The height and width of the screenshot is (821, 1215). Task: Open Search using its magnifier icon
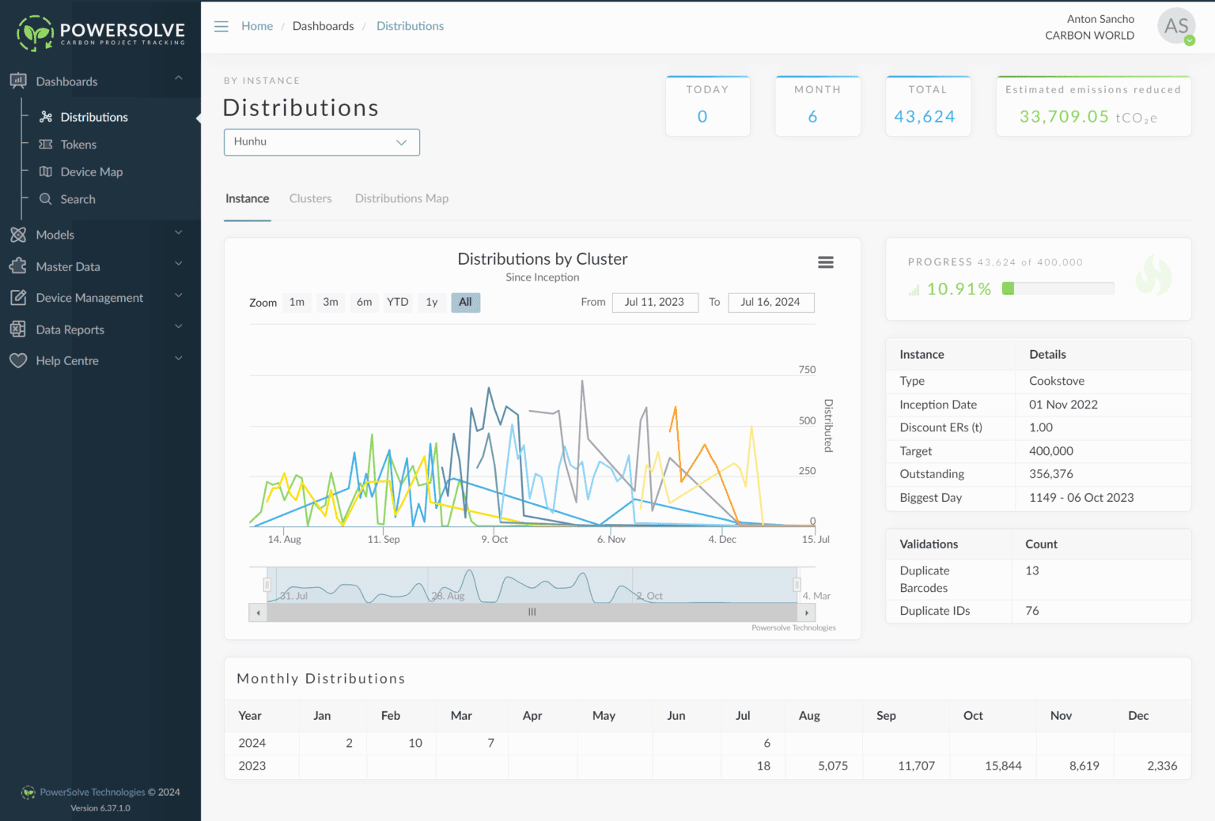pos(47,199)
